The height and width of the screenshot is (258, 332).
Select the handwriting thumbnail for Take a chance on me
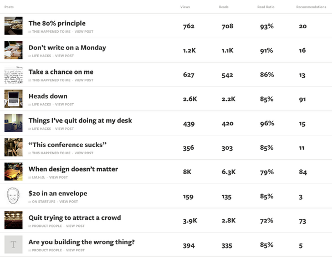(x=13, y=74)
